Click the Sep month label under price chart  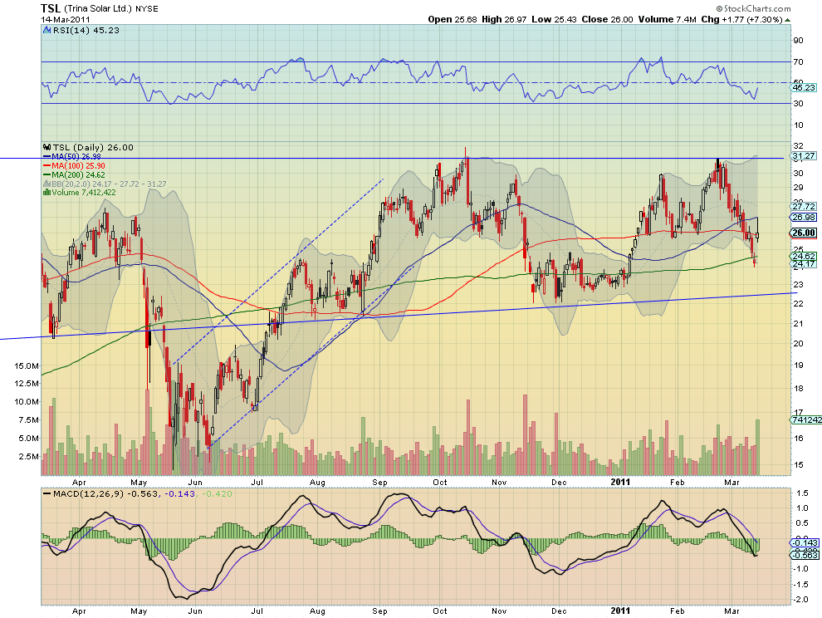pyautogui.click(x=379, y=482)
